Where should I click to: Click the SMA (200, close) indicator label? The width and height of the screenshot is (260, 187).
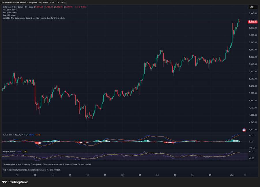(x=10, y=10)
